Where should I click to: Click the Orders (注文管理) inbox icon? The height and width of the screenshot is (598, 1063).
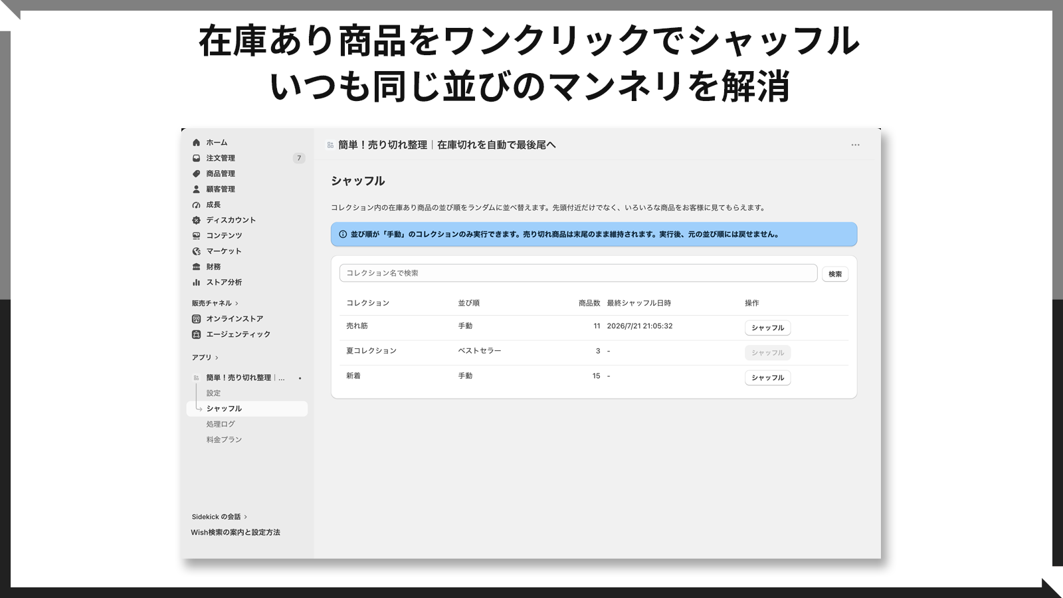pyautogui.click(x=196, y=158)
